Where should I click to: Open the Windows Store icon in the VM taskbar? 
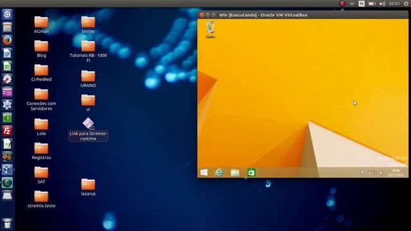coord(251,173)
